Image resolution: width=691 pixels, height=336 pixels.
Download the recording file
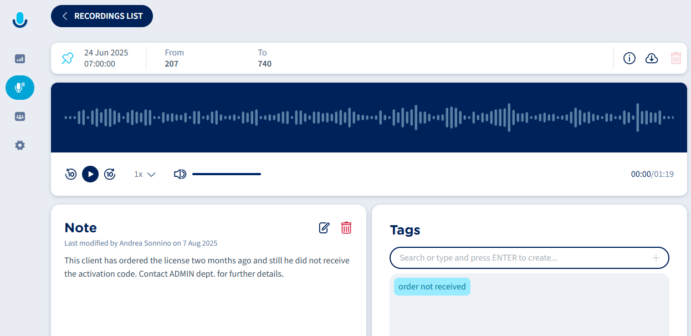tap(652, 58)
